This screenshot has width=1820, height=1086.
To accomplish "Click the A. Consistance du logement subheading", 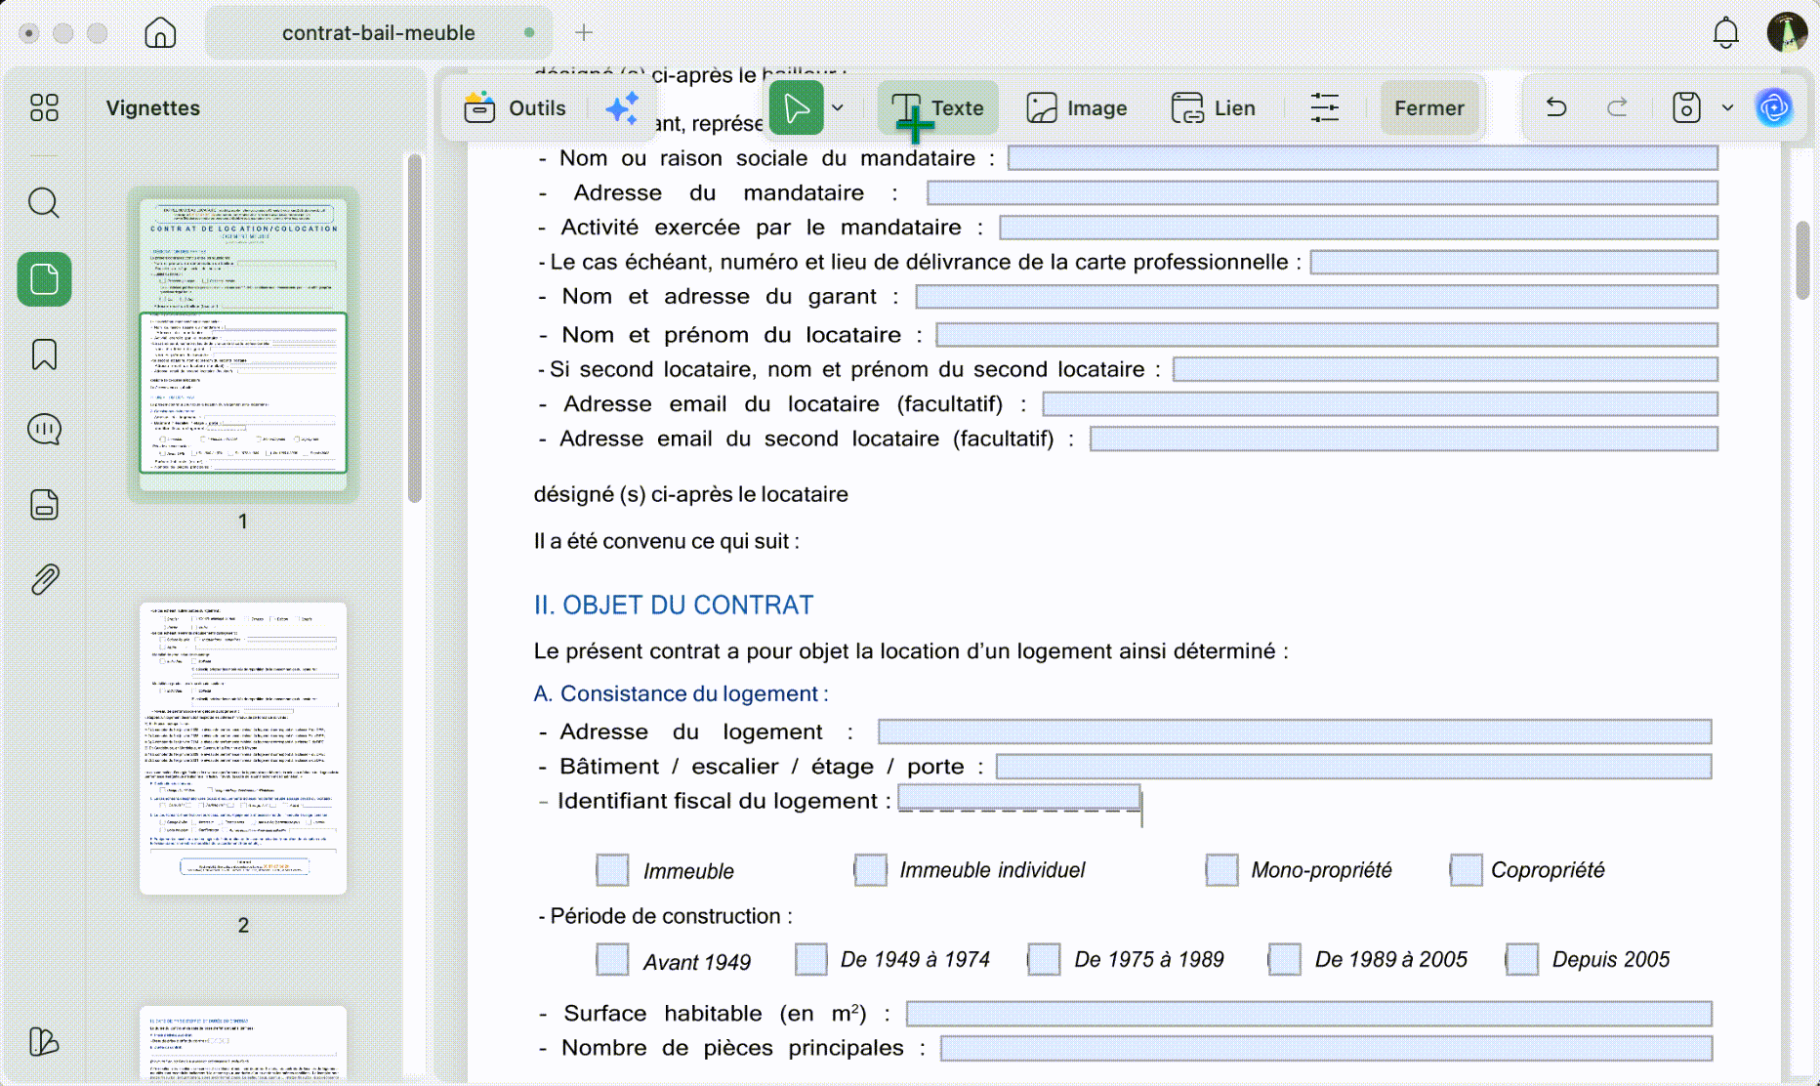I will pos(681,693).
